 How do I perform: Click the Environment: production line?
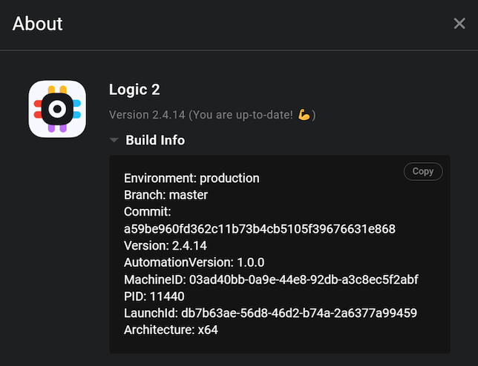click(191, 178)
